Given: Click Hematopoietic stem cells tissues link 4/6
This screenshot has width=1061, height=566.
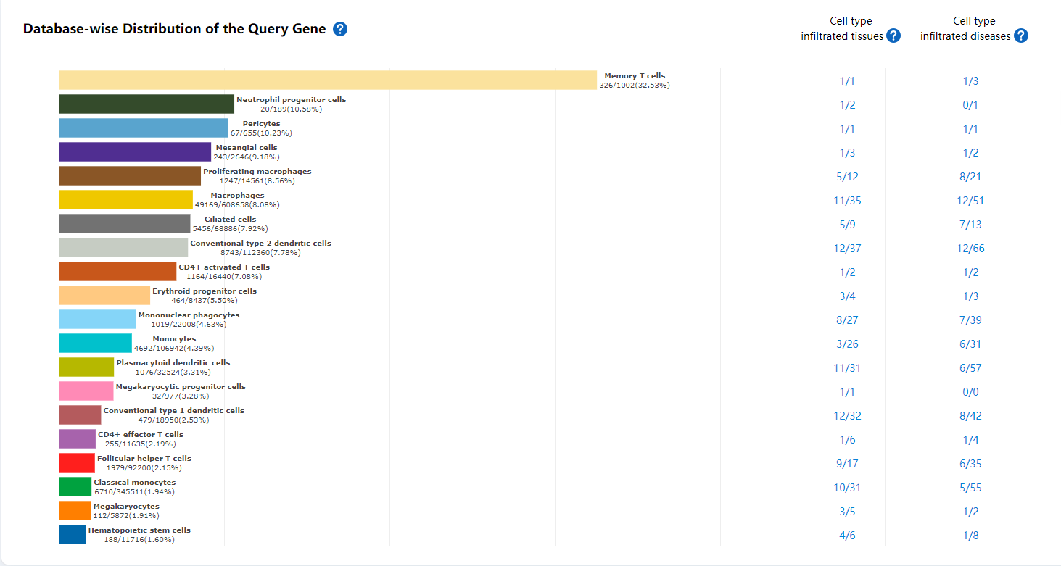Looking at the screenshot, I should pyautogui.click(x=847, y=536).
